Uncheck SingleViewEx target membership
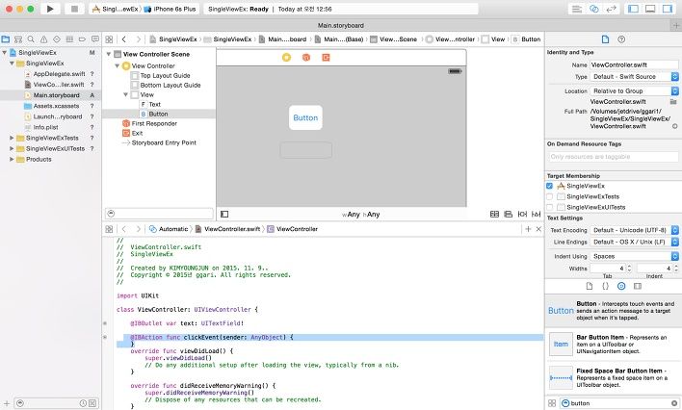 [x=549, y=186]
